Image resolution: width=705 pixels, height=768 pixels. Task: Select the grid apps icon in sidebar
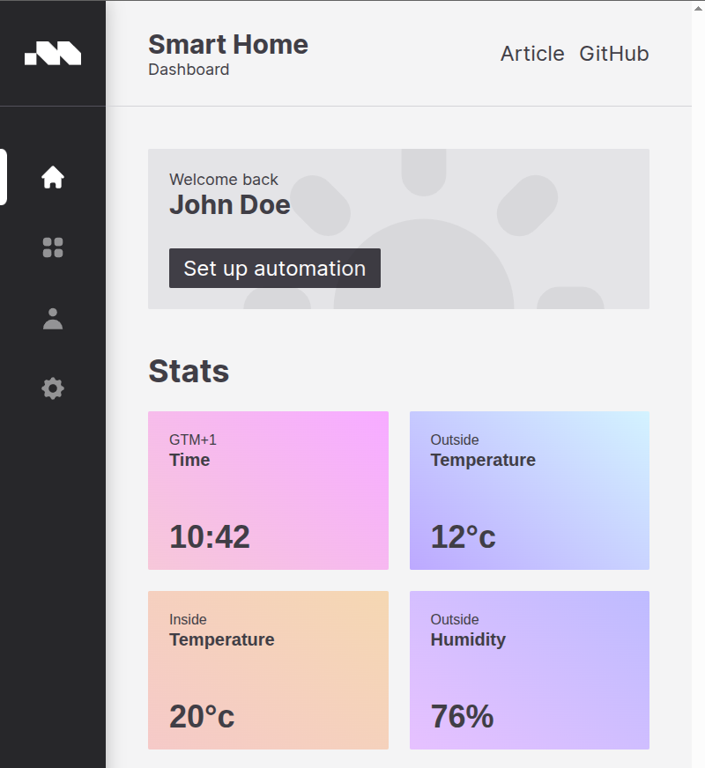[x=52, y=247]
